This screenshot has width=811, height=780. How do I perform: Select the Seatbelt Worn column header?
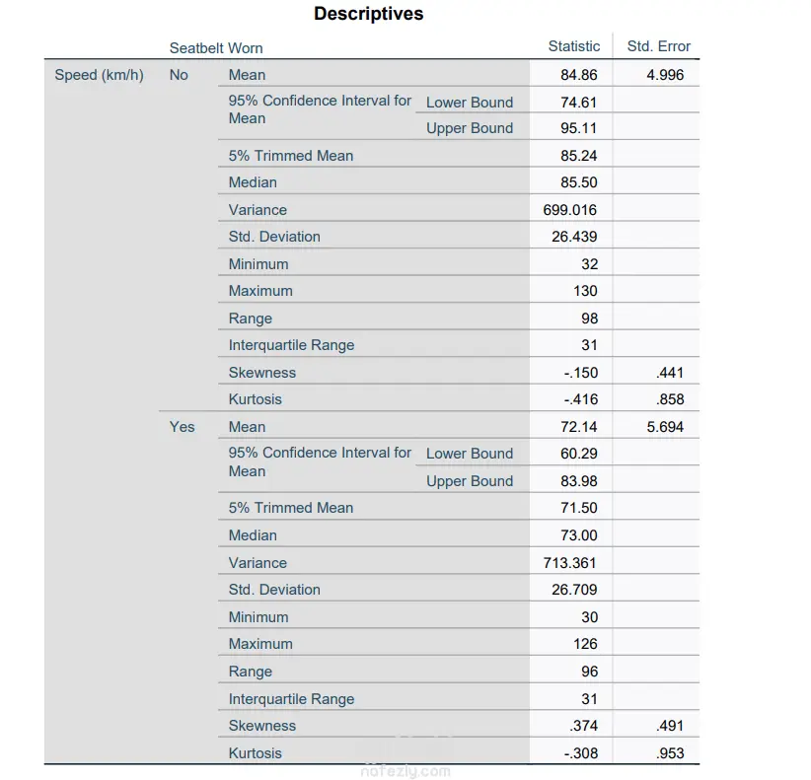(x=216, y=47)
